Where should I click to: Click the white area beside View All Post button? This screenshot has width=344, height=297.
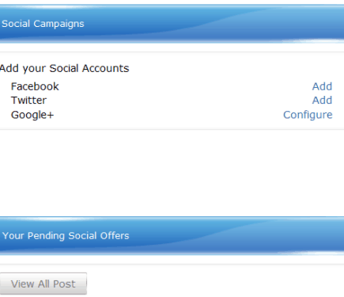pyautogui.click(x=215, y=284)
